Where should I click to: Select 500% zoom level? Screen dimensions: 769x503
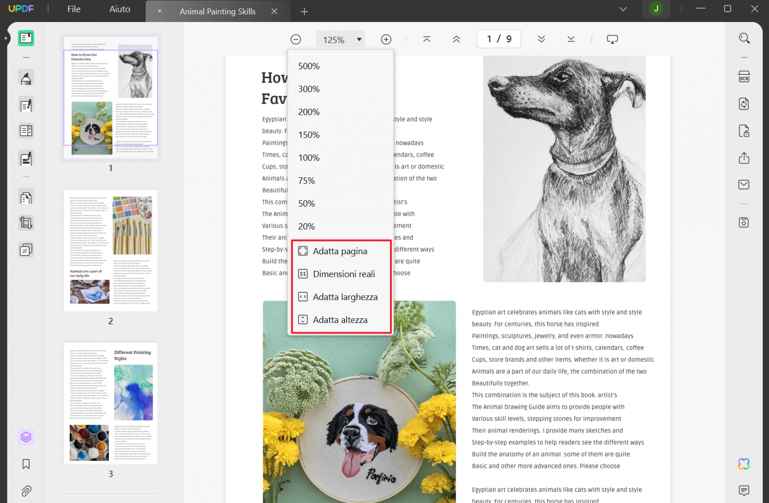click(341, 66)
